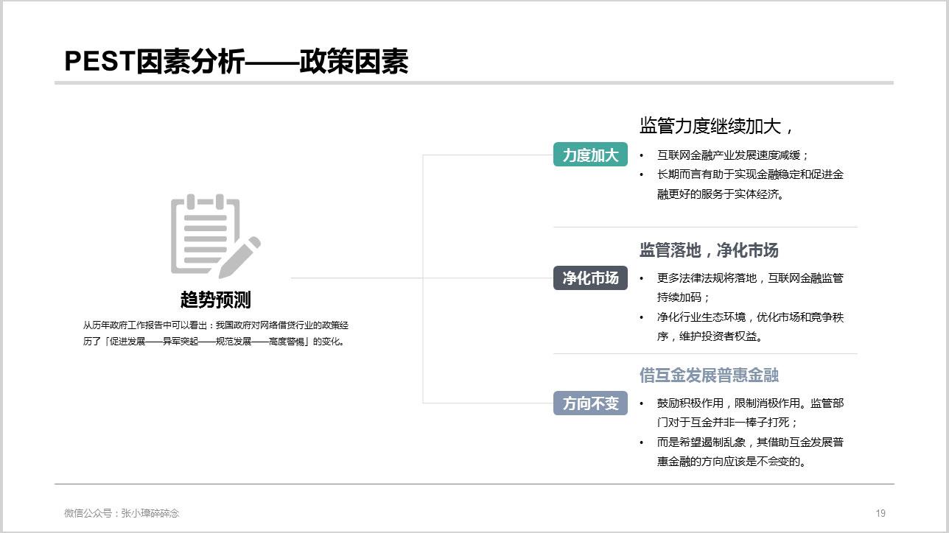This screenshot has width=949, height=533.
Task: Click the bullet starting with 而是希望遏制乱象
Action: [750, 452]
